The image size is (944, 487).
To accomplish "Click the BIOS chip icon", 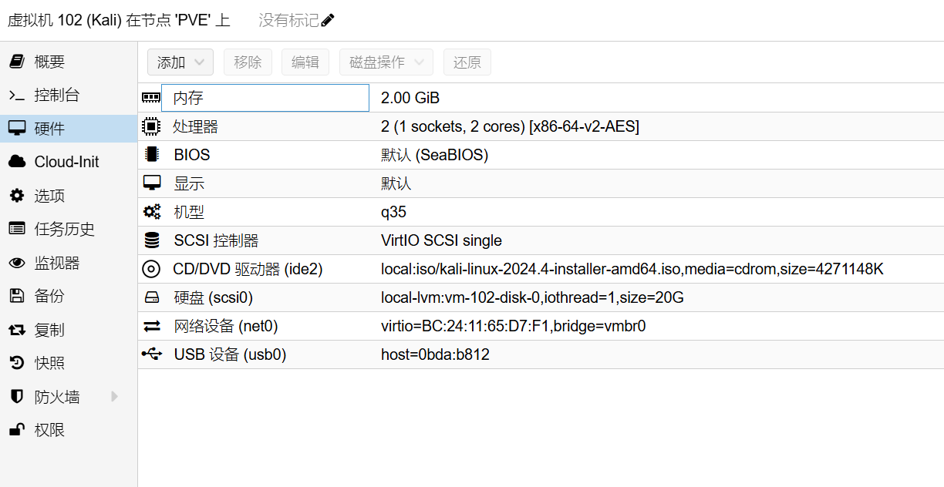I will coord(151,155).
